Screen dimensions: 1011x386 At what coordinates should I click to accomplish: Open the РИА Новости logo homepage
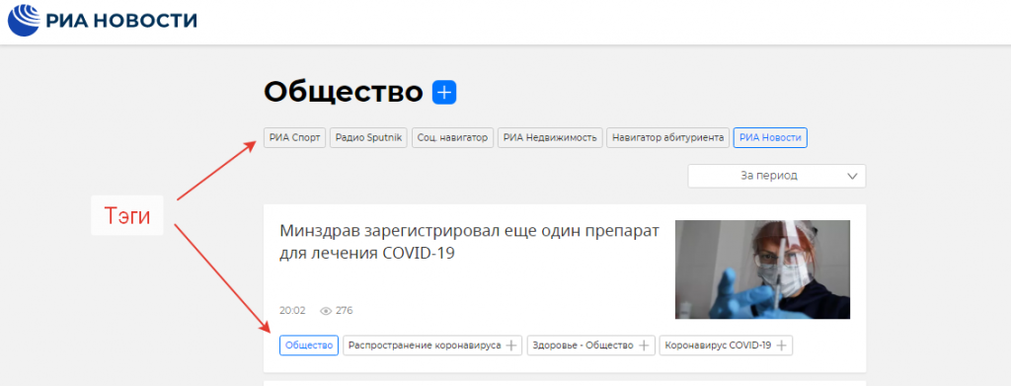tap(103, 22)
